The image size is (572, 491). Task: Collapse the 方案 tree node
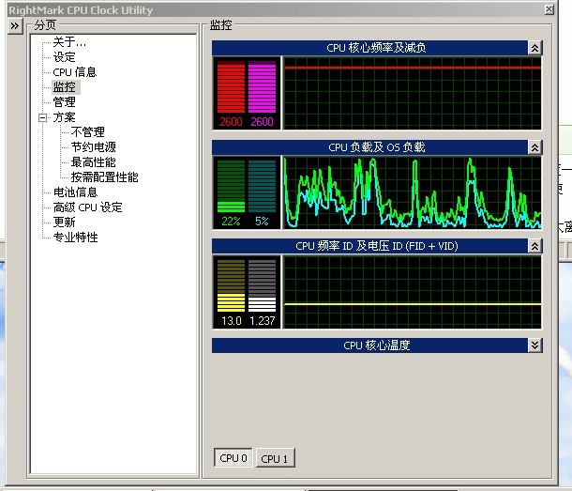tap(43, 117)
